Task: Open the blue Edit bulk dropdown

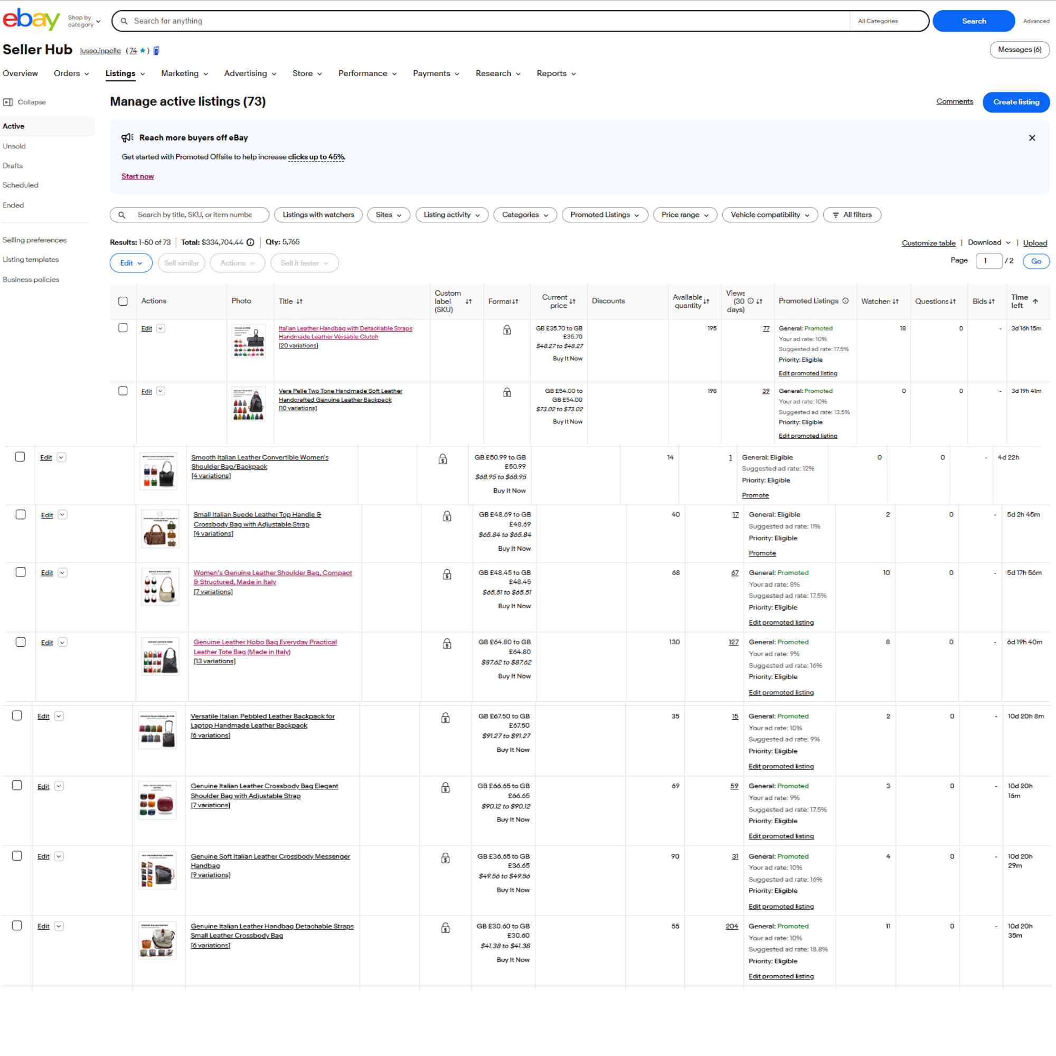Action: 131,263
